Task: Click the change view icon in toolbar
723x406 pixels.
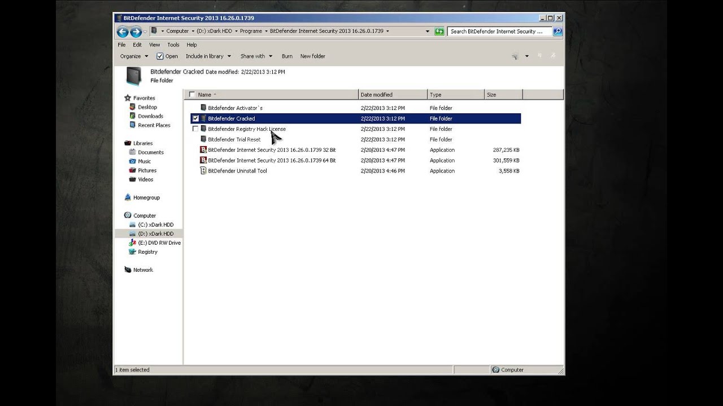Action: 515,56
